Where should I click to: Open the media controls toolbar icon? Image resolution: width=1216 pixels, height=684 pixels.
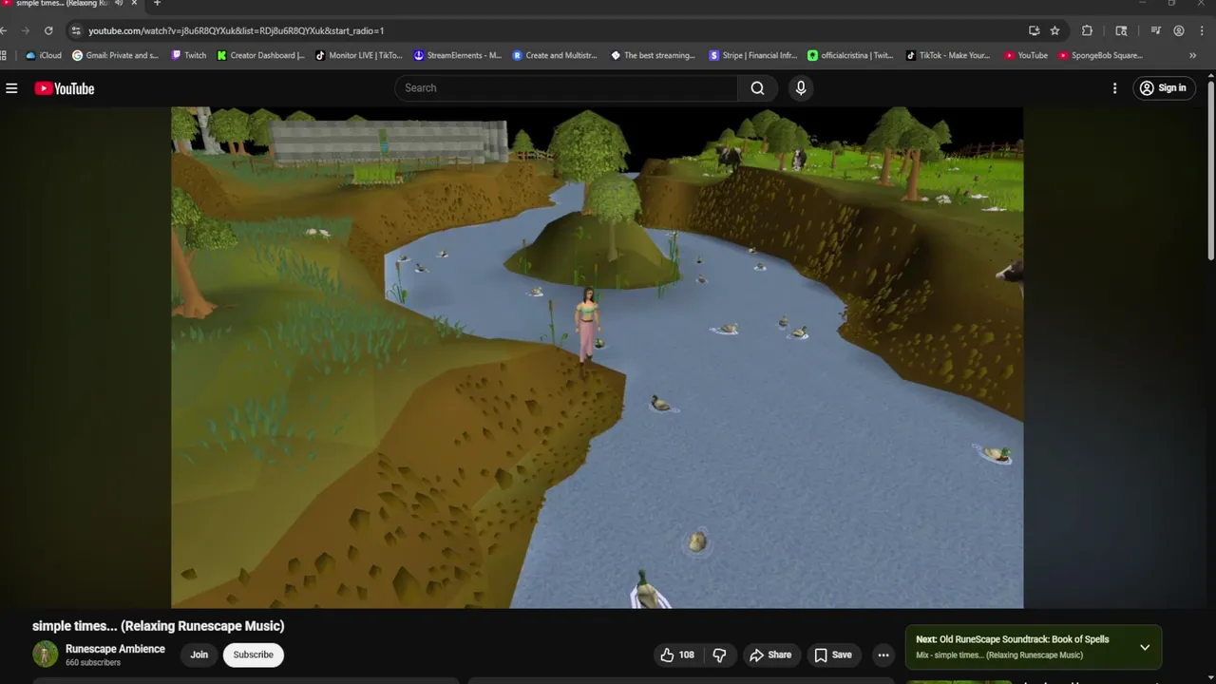(x=1155, y=30)
